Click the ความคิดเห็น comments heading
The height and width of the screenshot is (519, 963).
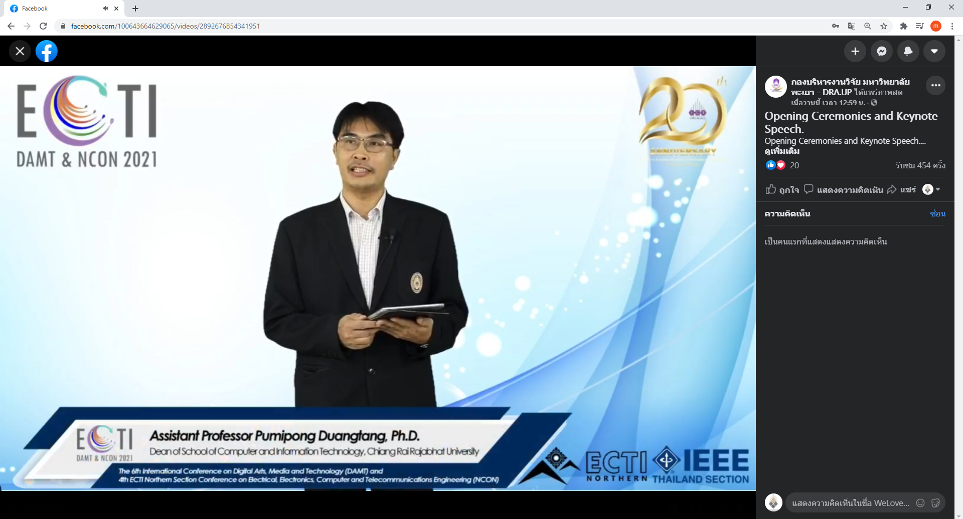(x=787, y=213)
